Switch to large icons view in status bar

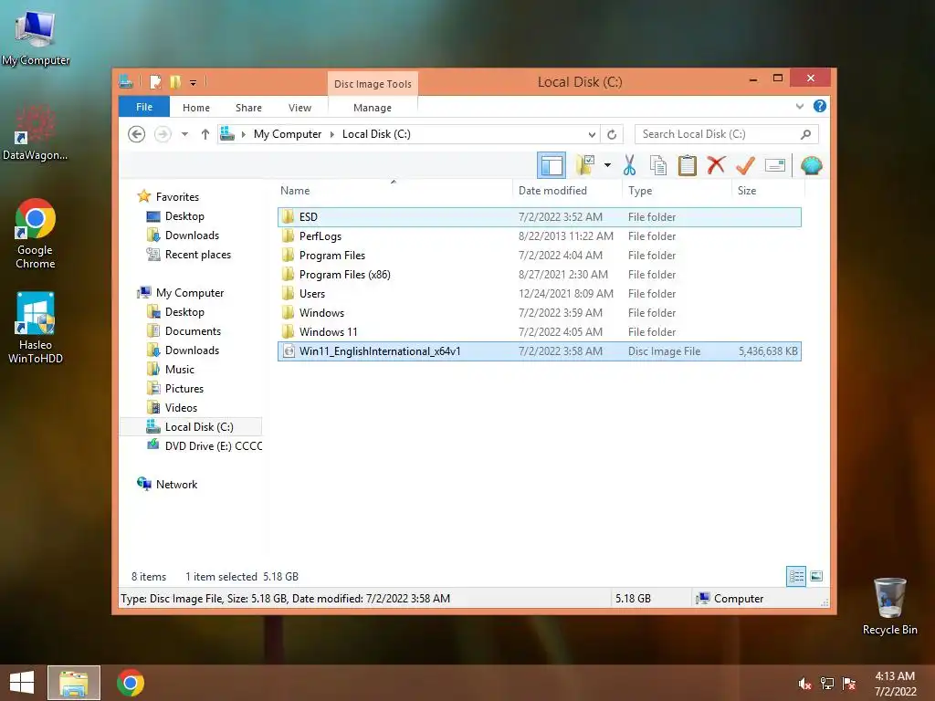tap(816, 577)
